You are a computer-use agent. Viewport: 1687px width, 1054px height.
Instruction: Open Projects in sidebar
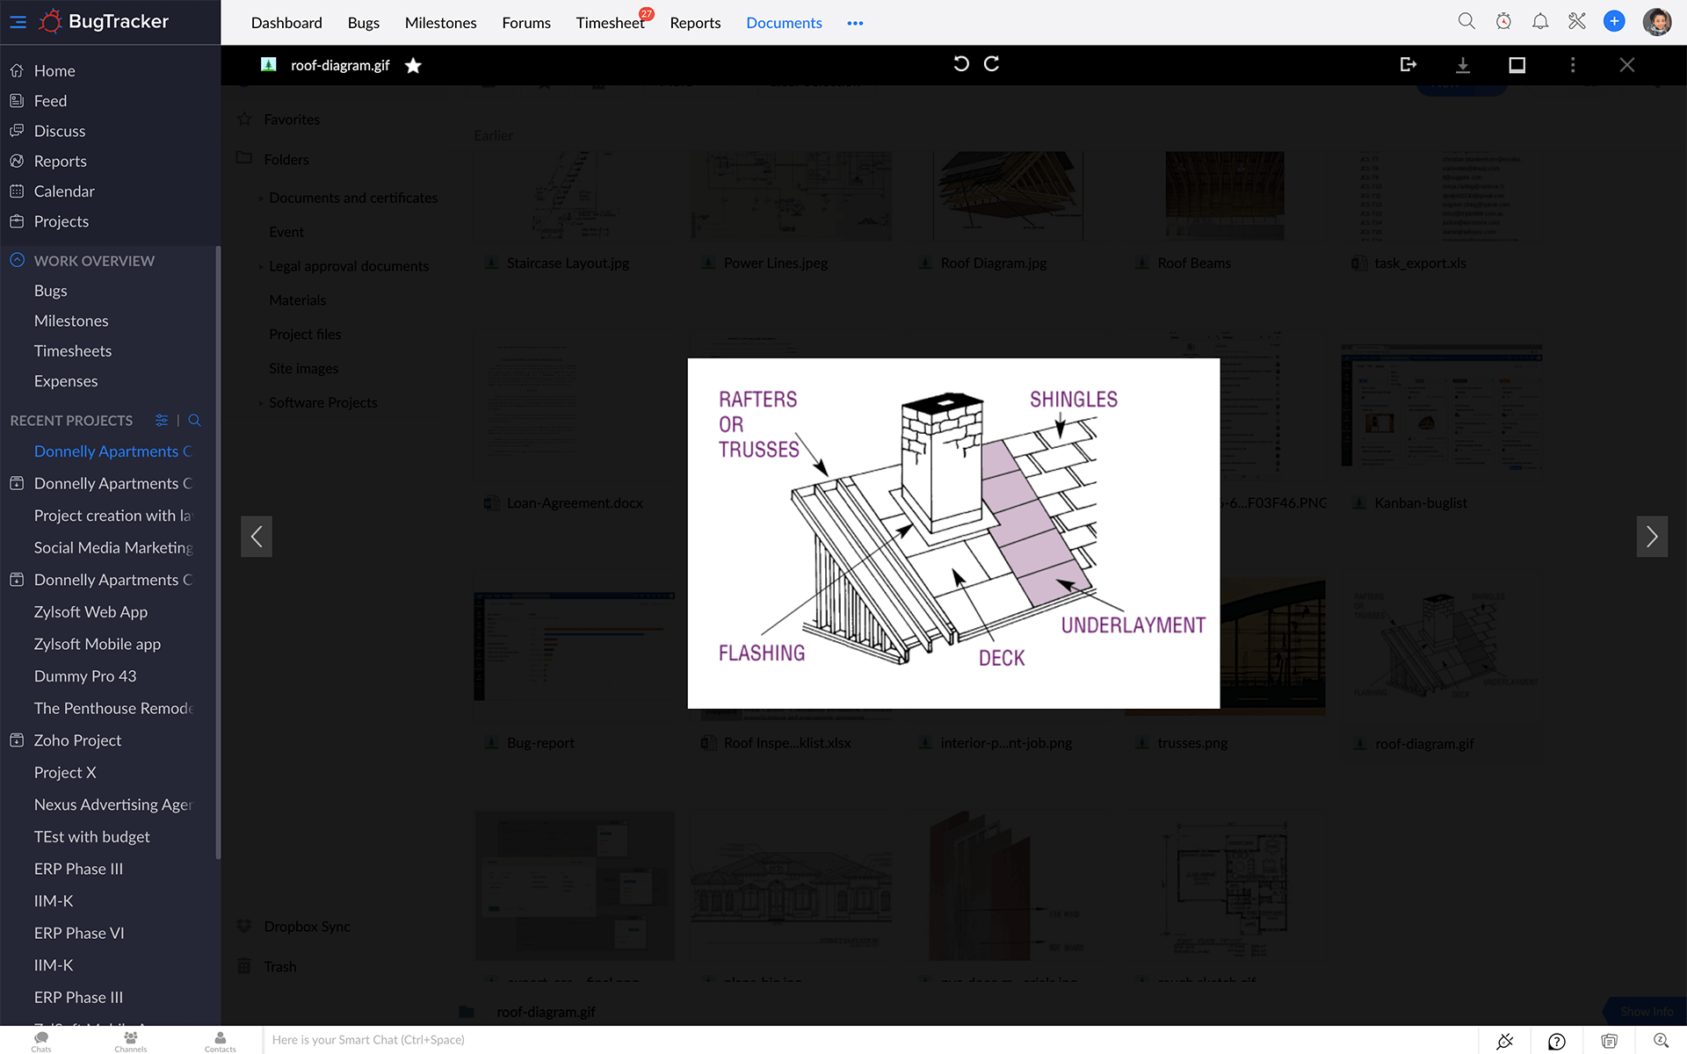[62, 221]
